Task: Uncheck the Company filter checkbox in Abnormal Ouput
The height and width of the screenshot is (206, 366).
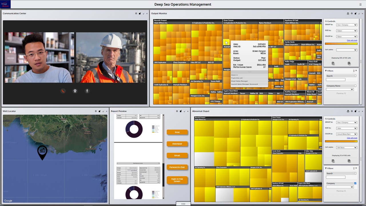Action: pos(355,183)
